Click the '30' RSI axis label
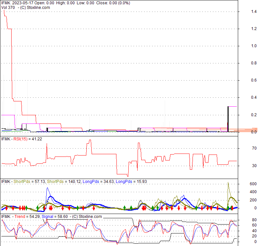The width and height of the screenshot is (258, 246). coord(254,166)
